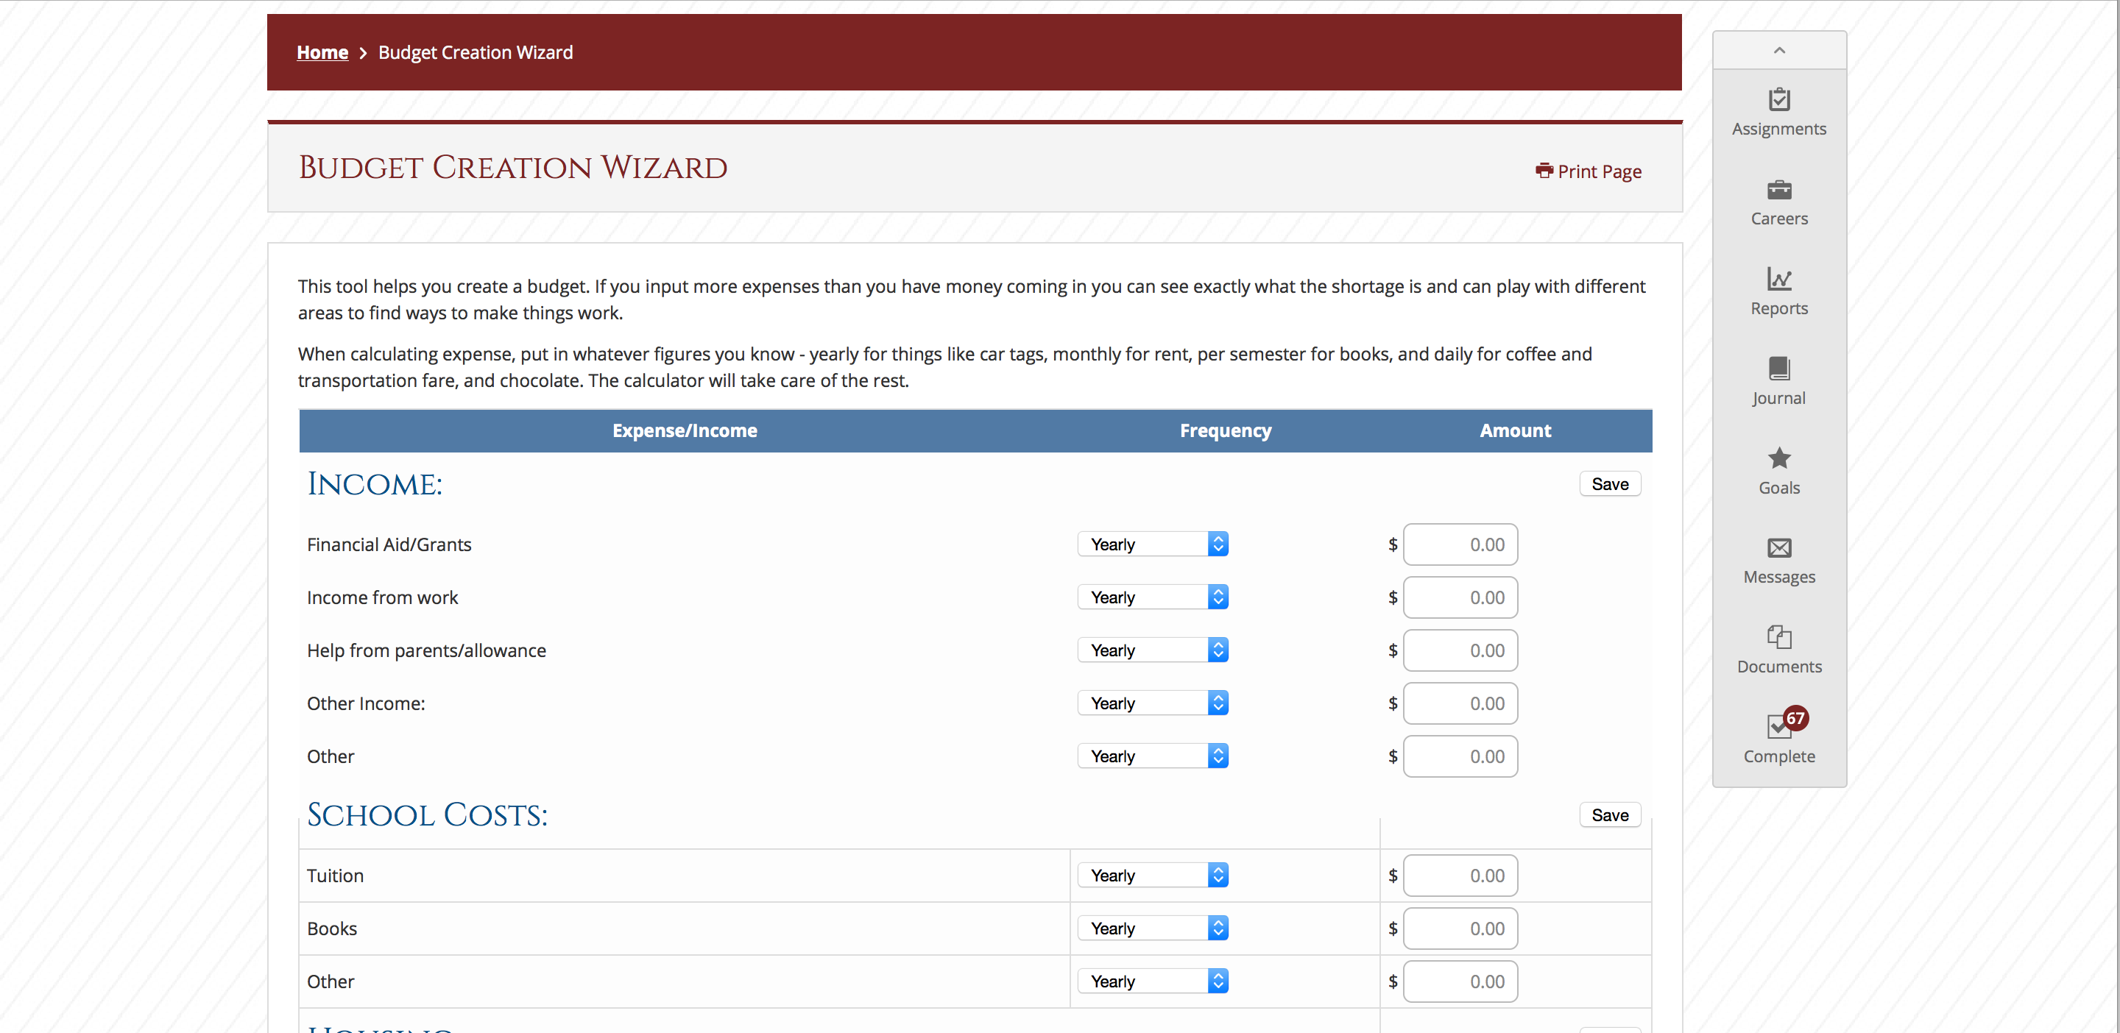This screenshot has height=1033, width=2120.
Task: Click the Financial Aid/Grants row label
Action: coord(389,544)
